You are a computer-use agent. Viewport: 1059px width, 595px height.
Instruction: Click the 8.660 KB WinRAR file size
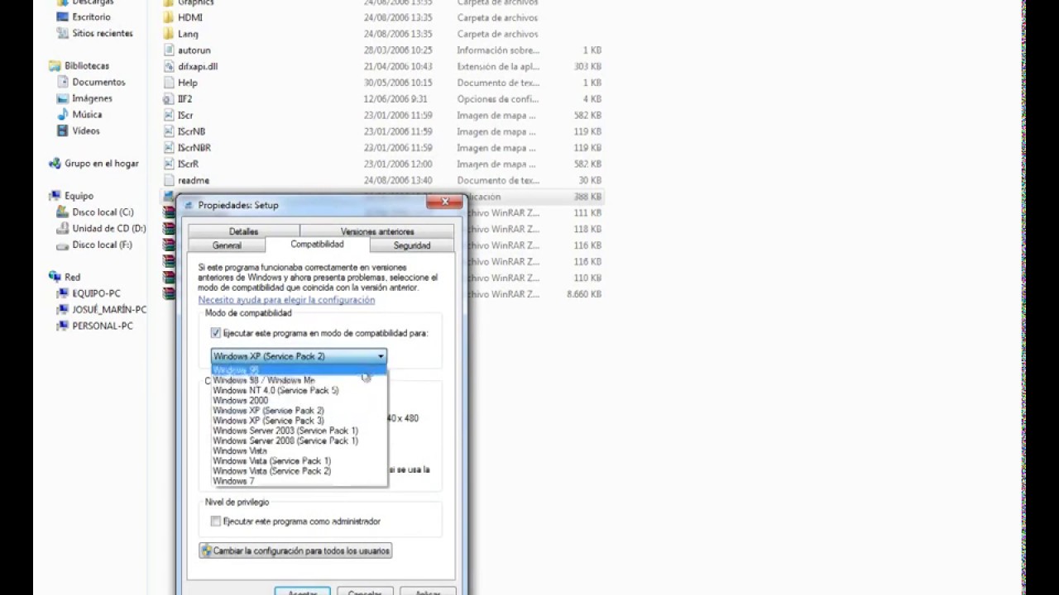pos(584,294)
